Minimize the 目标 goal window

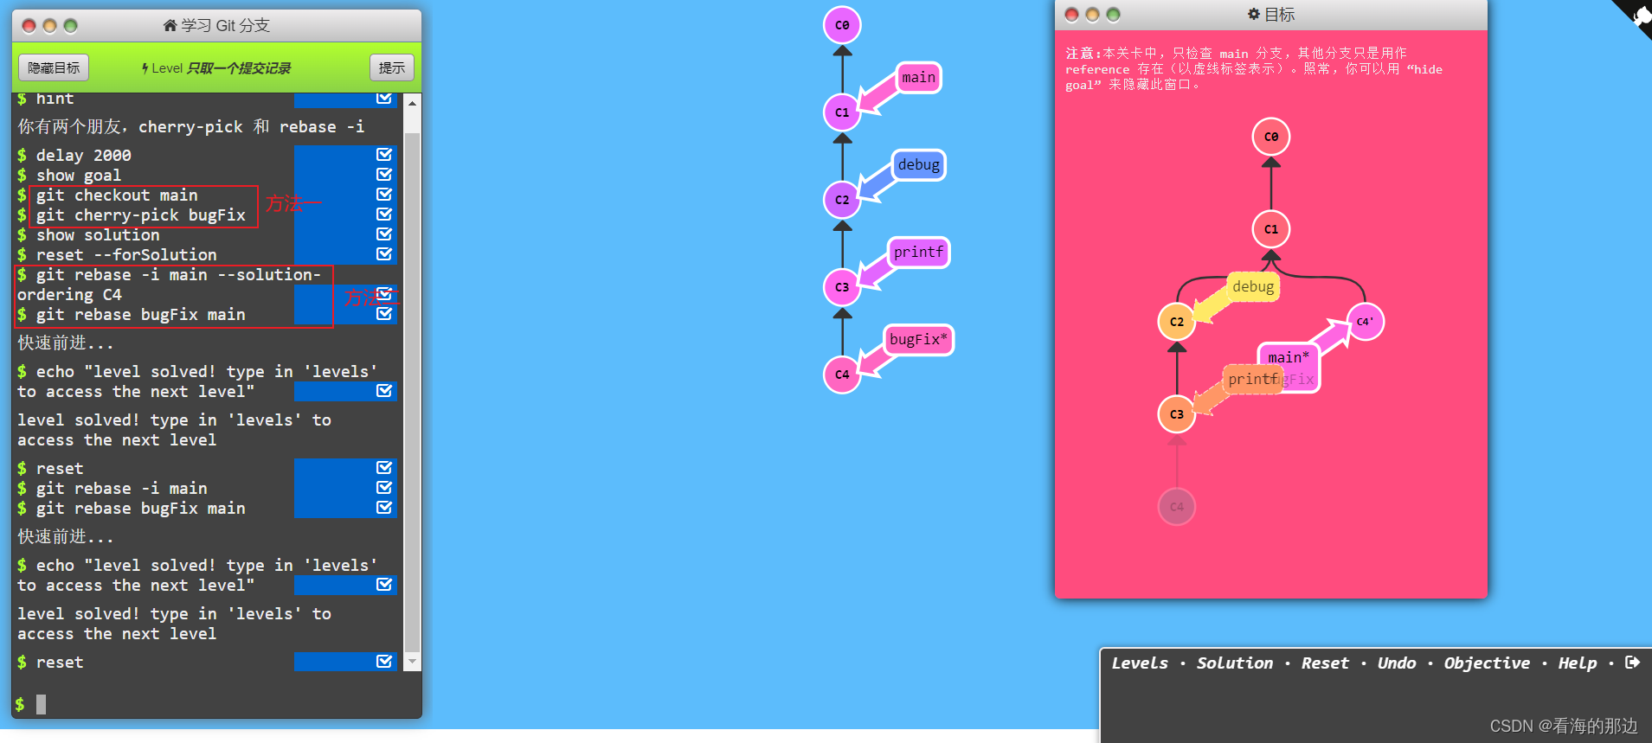[1092, 15]
